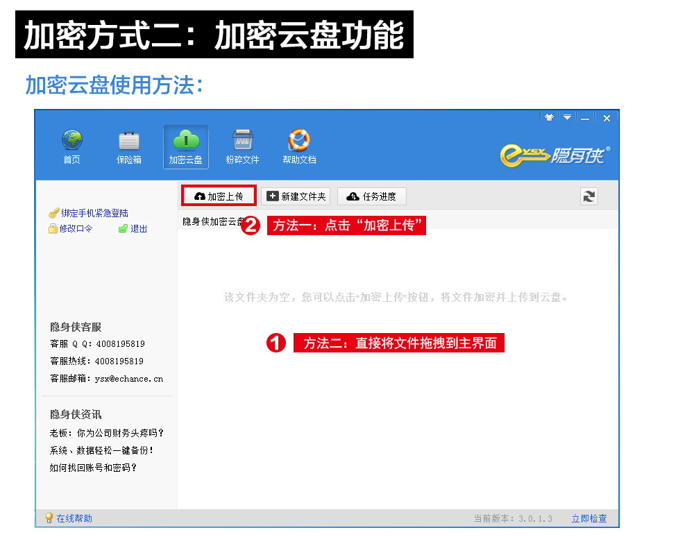Click the empty-folder hint text 该文件夹为空
The image size is (687, 537).
[396, 298]
